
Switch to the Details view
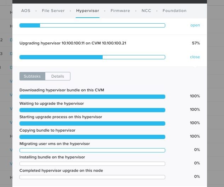coord(58,76)
